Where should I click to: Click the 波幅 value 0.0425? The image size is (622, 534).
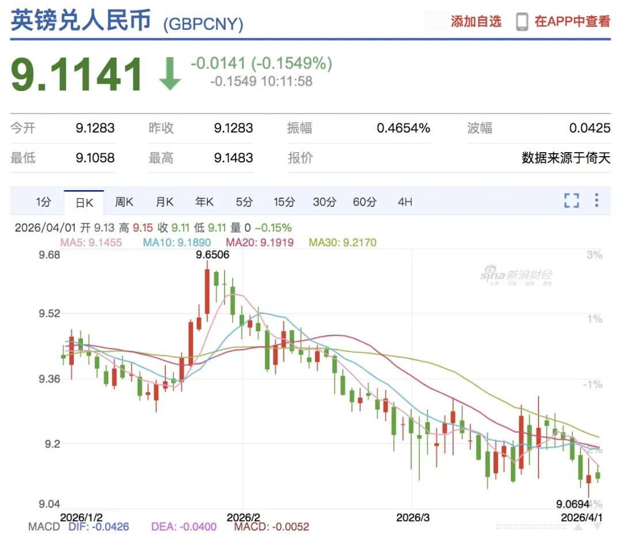(x=590, y=128)
